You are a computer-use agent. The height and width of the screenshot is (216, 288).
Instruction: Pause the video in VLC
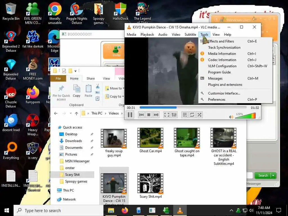click(x=130, y=115)
